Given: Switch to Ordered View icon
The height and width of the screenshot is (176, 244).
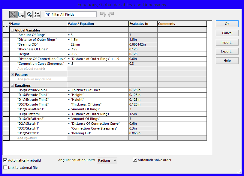Looking at the screenshot, I should (x=37, y=14).
